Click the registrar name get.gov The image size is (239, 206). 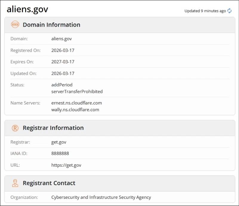coord(59,142)
